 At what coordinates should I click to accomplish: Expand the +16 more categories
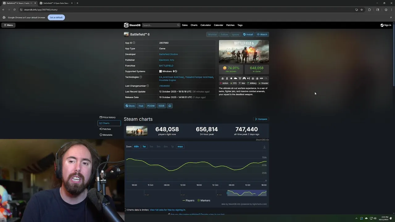[x=265, y=78]
